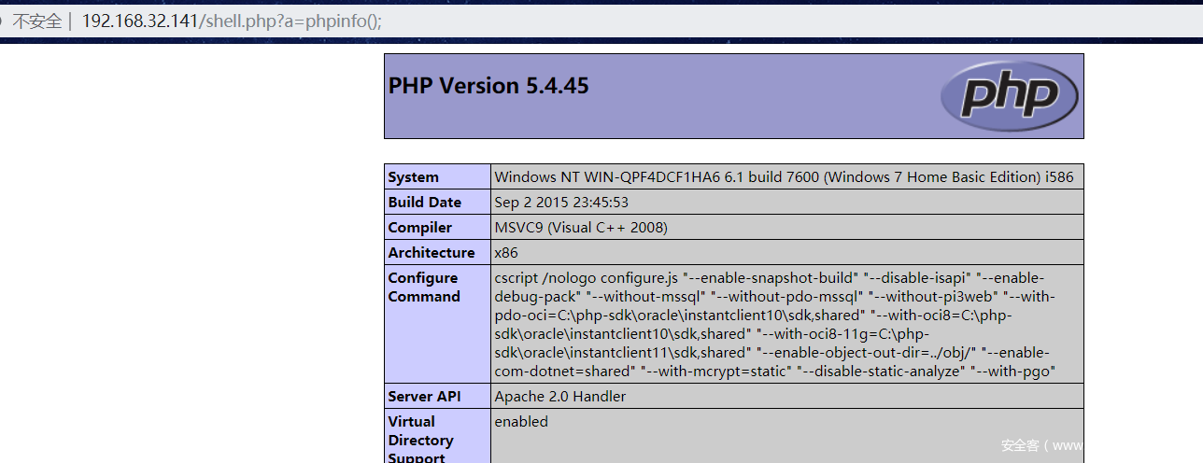Screen dimensions: 1203x463
Task: Click the 'x86' architecture value
Action: [x=506, y=253]
